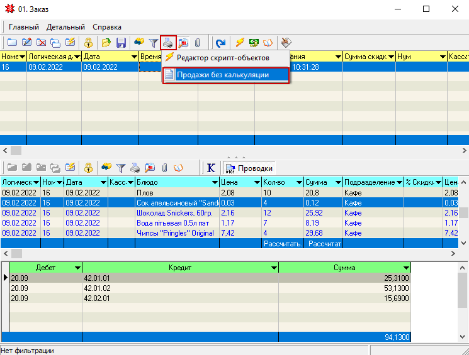This screenshot has height=355, width=469.
Task: Expand the Подразделение column filter arrow
Action: tap(399, 182)
